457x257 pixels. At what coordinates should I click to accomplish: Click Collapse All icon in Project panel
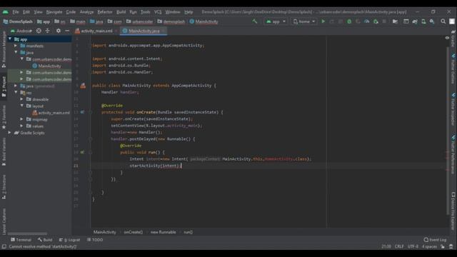tap(48, 31)
